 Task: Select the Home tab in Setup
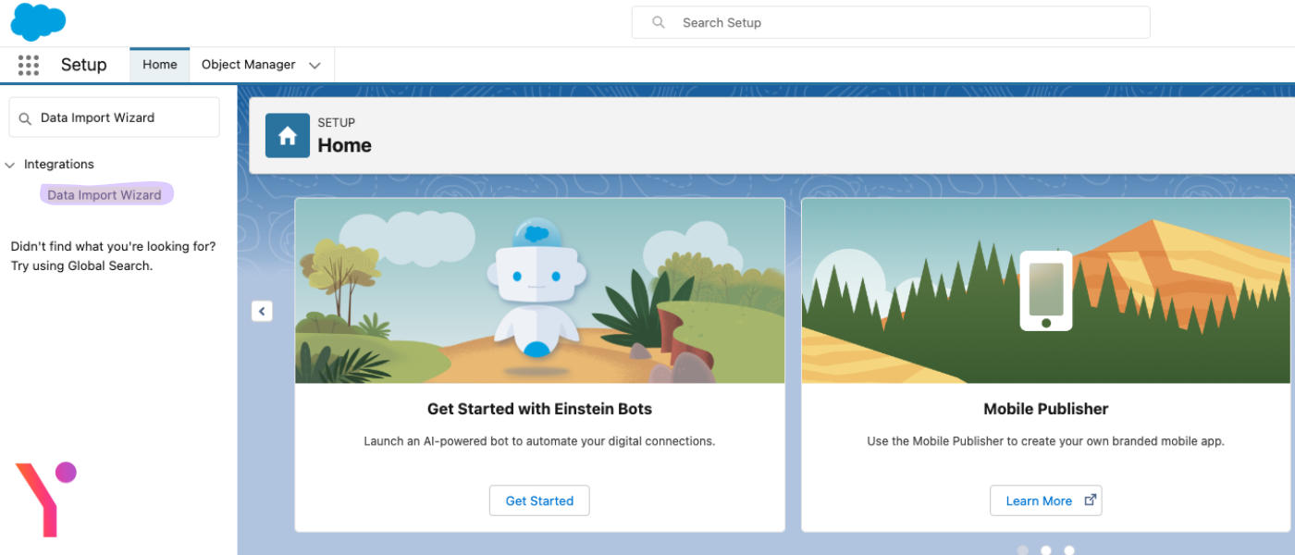point(159,64)
